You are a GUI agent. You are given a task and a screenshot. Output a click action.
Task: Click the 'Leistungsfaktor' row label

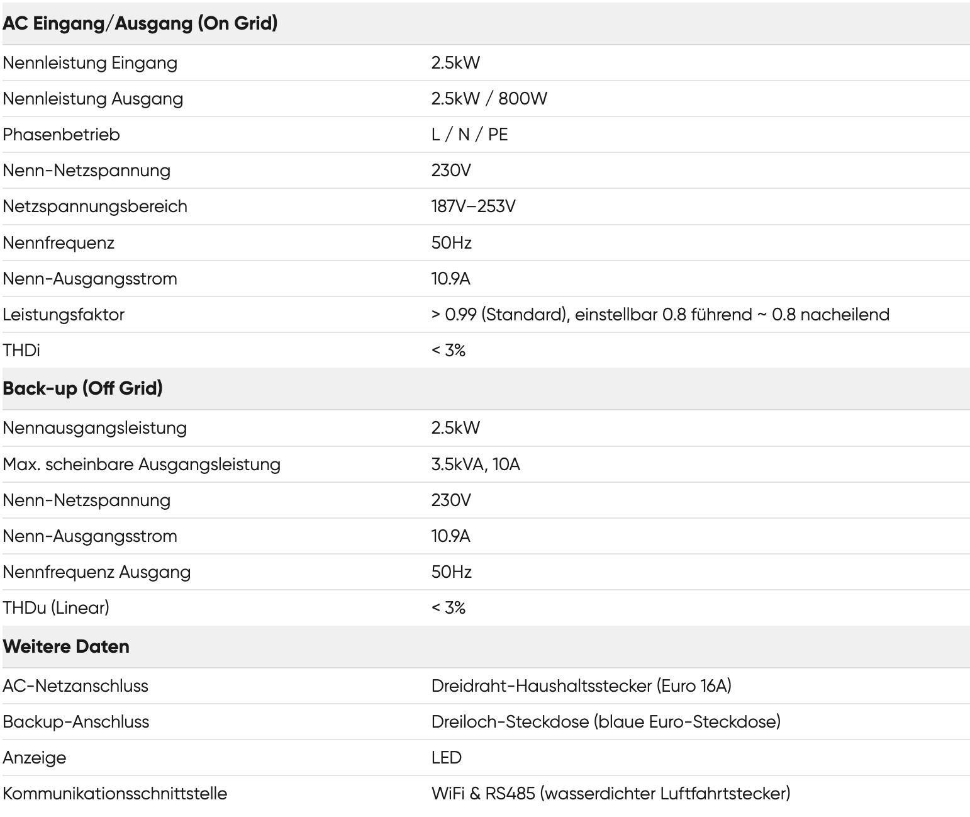[x=64, y=315]
